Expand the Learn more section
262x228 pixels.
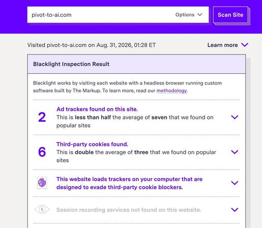click(228, 45)
